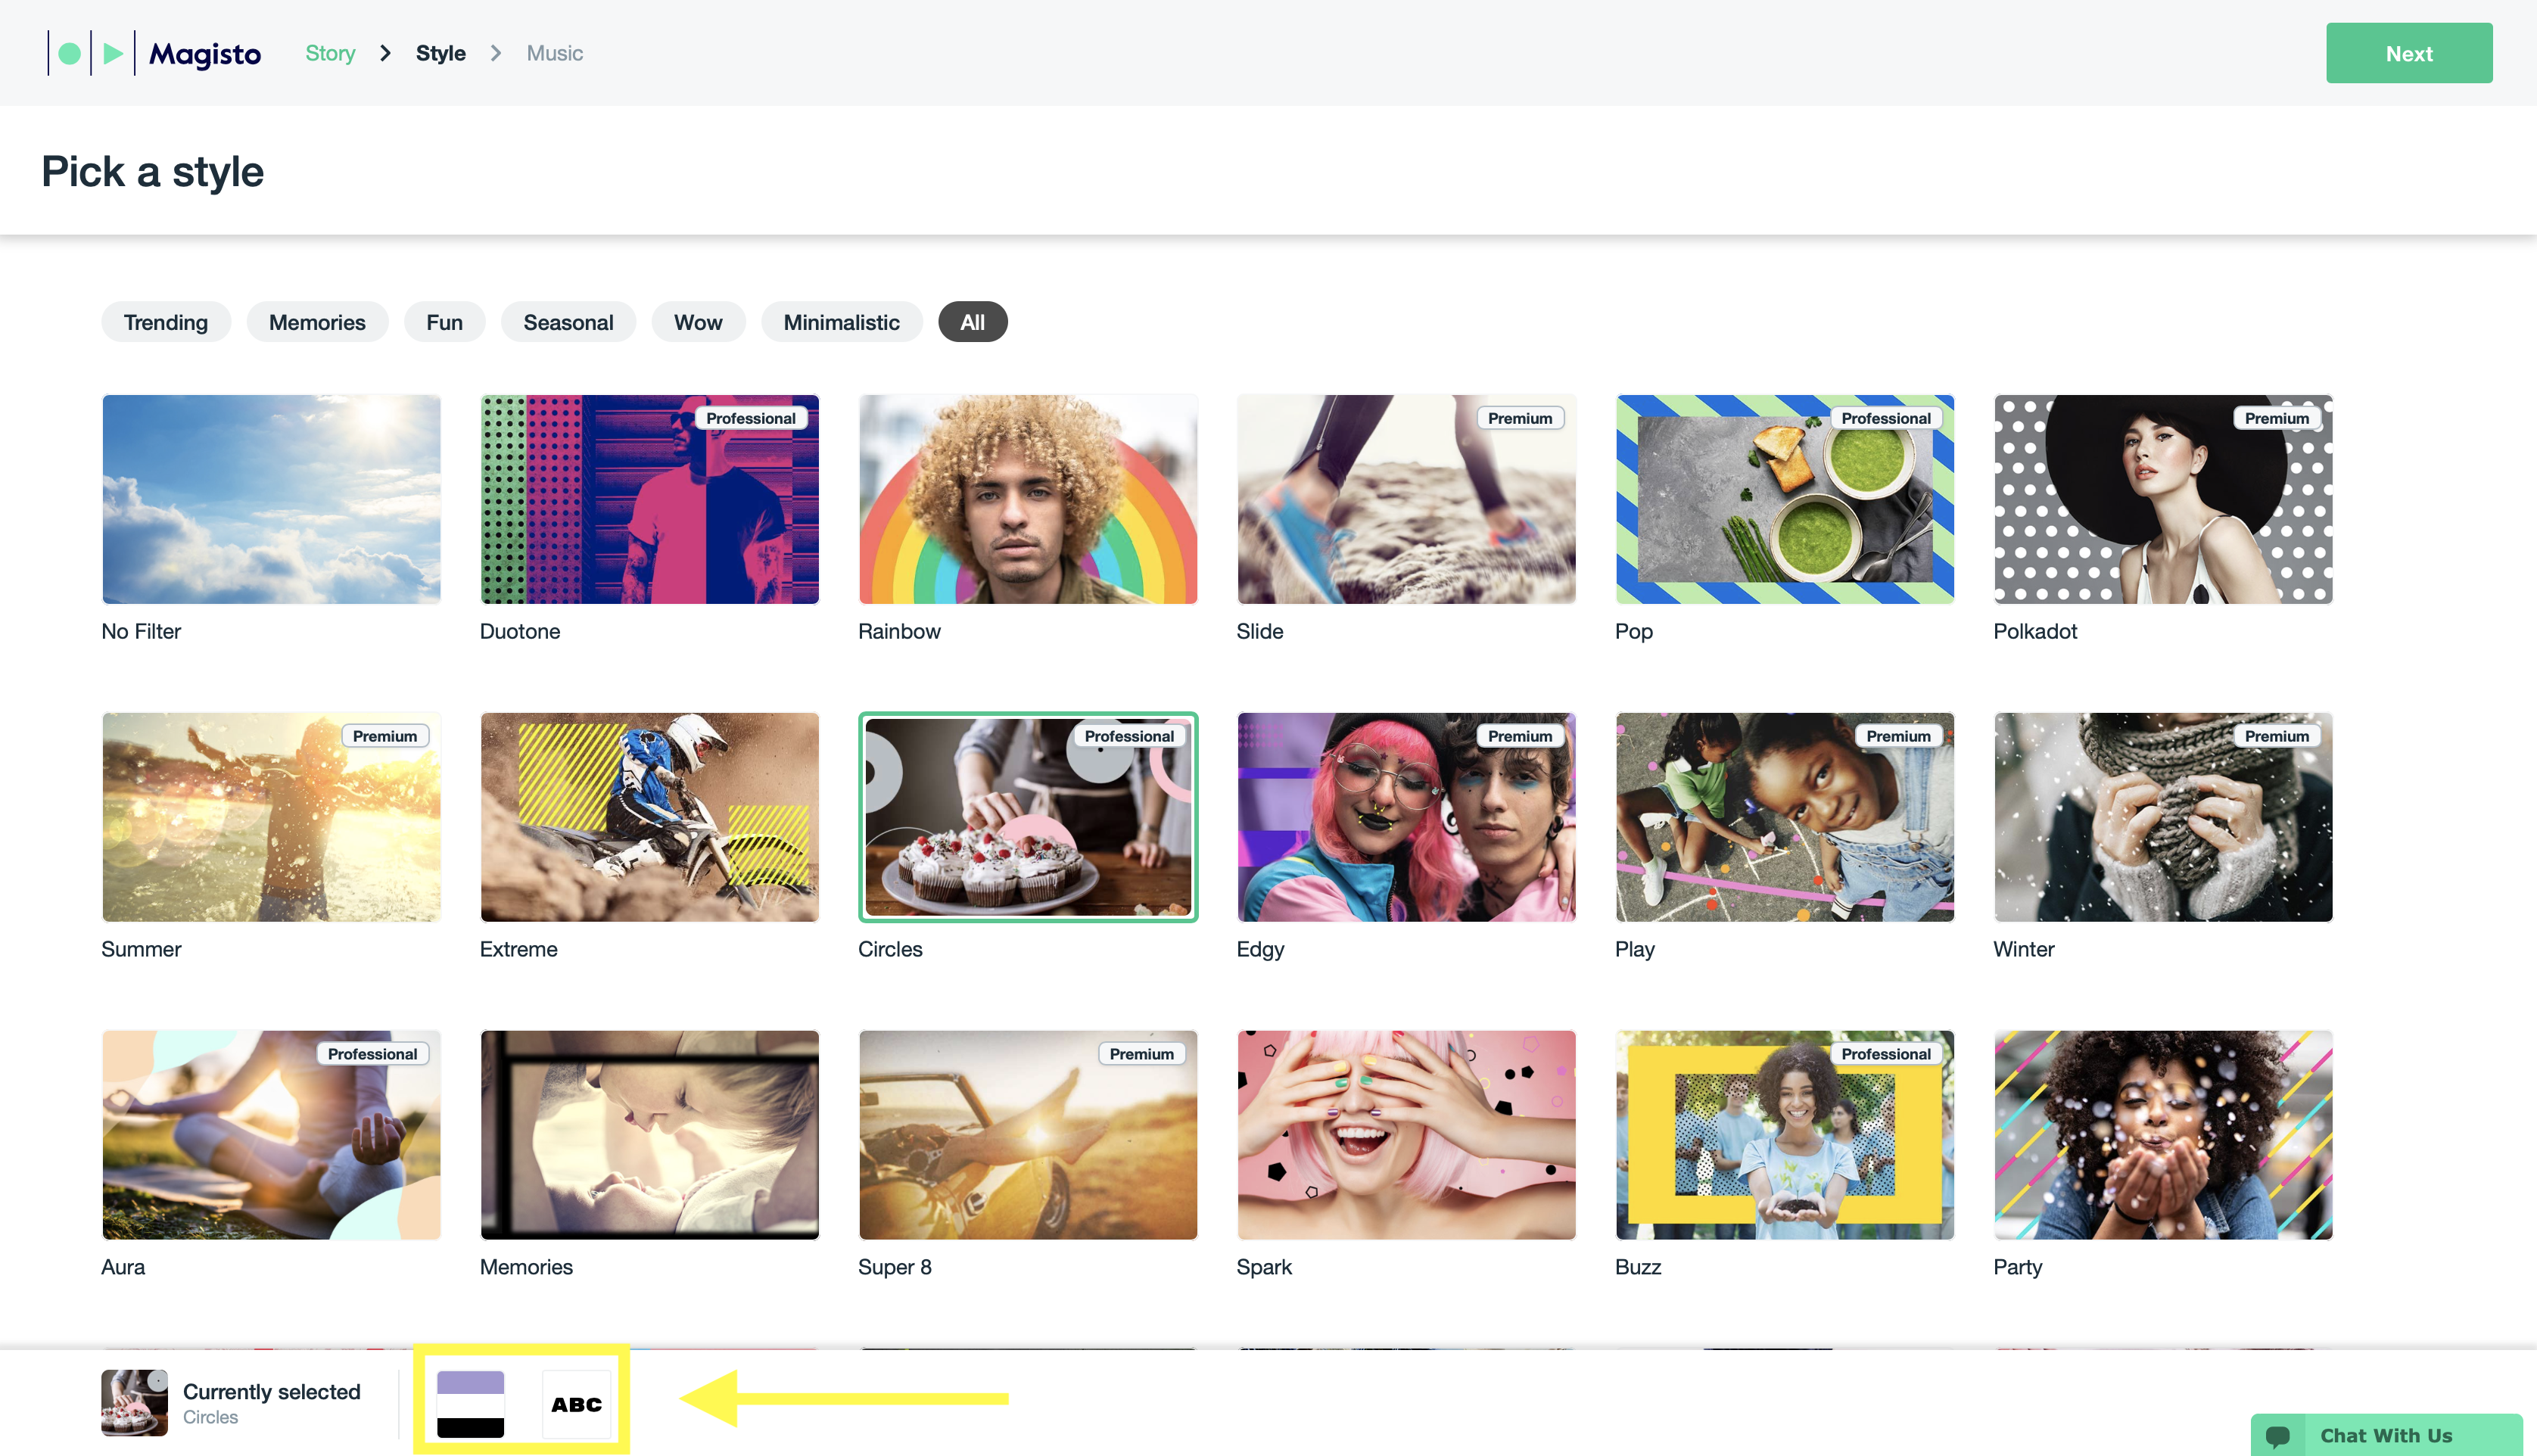Image resolution: width=2537 pixels, height=1456 pixels.
Task: Click the Premium badge on Play
Action: (1898, 736)
